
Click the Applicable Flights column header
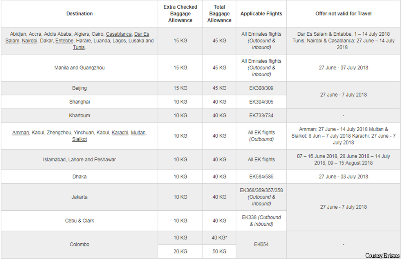coord(261,14)
